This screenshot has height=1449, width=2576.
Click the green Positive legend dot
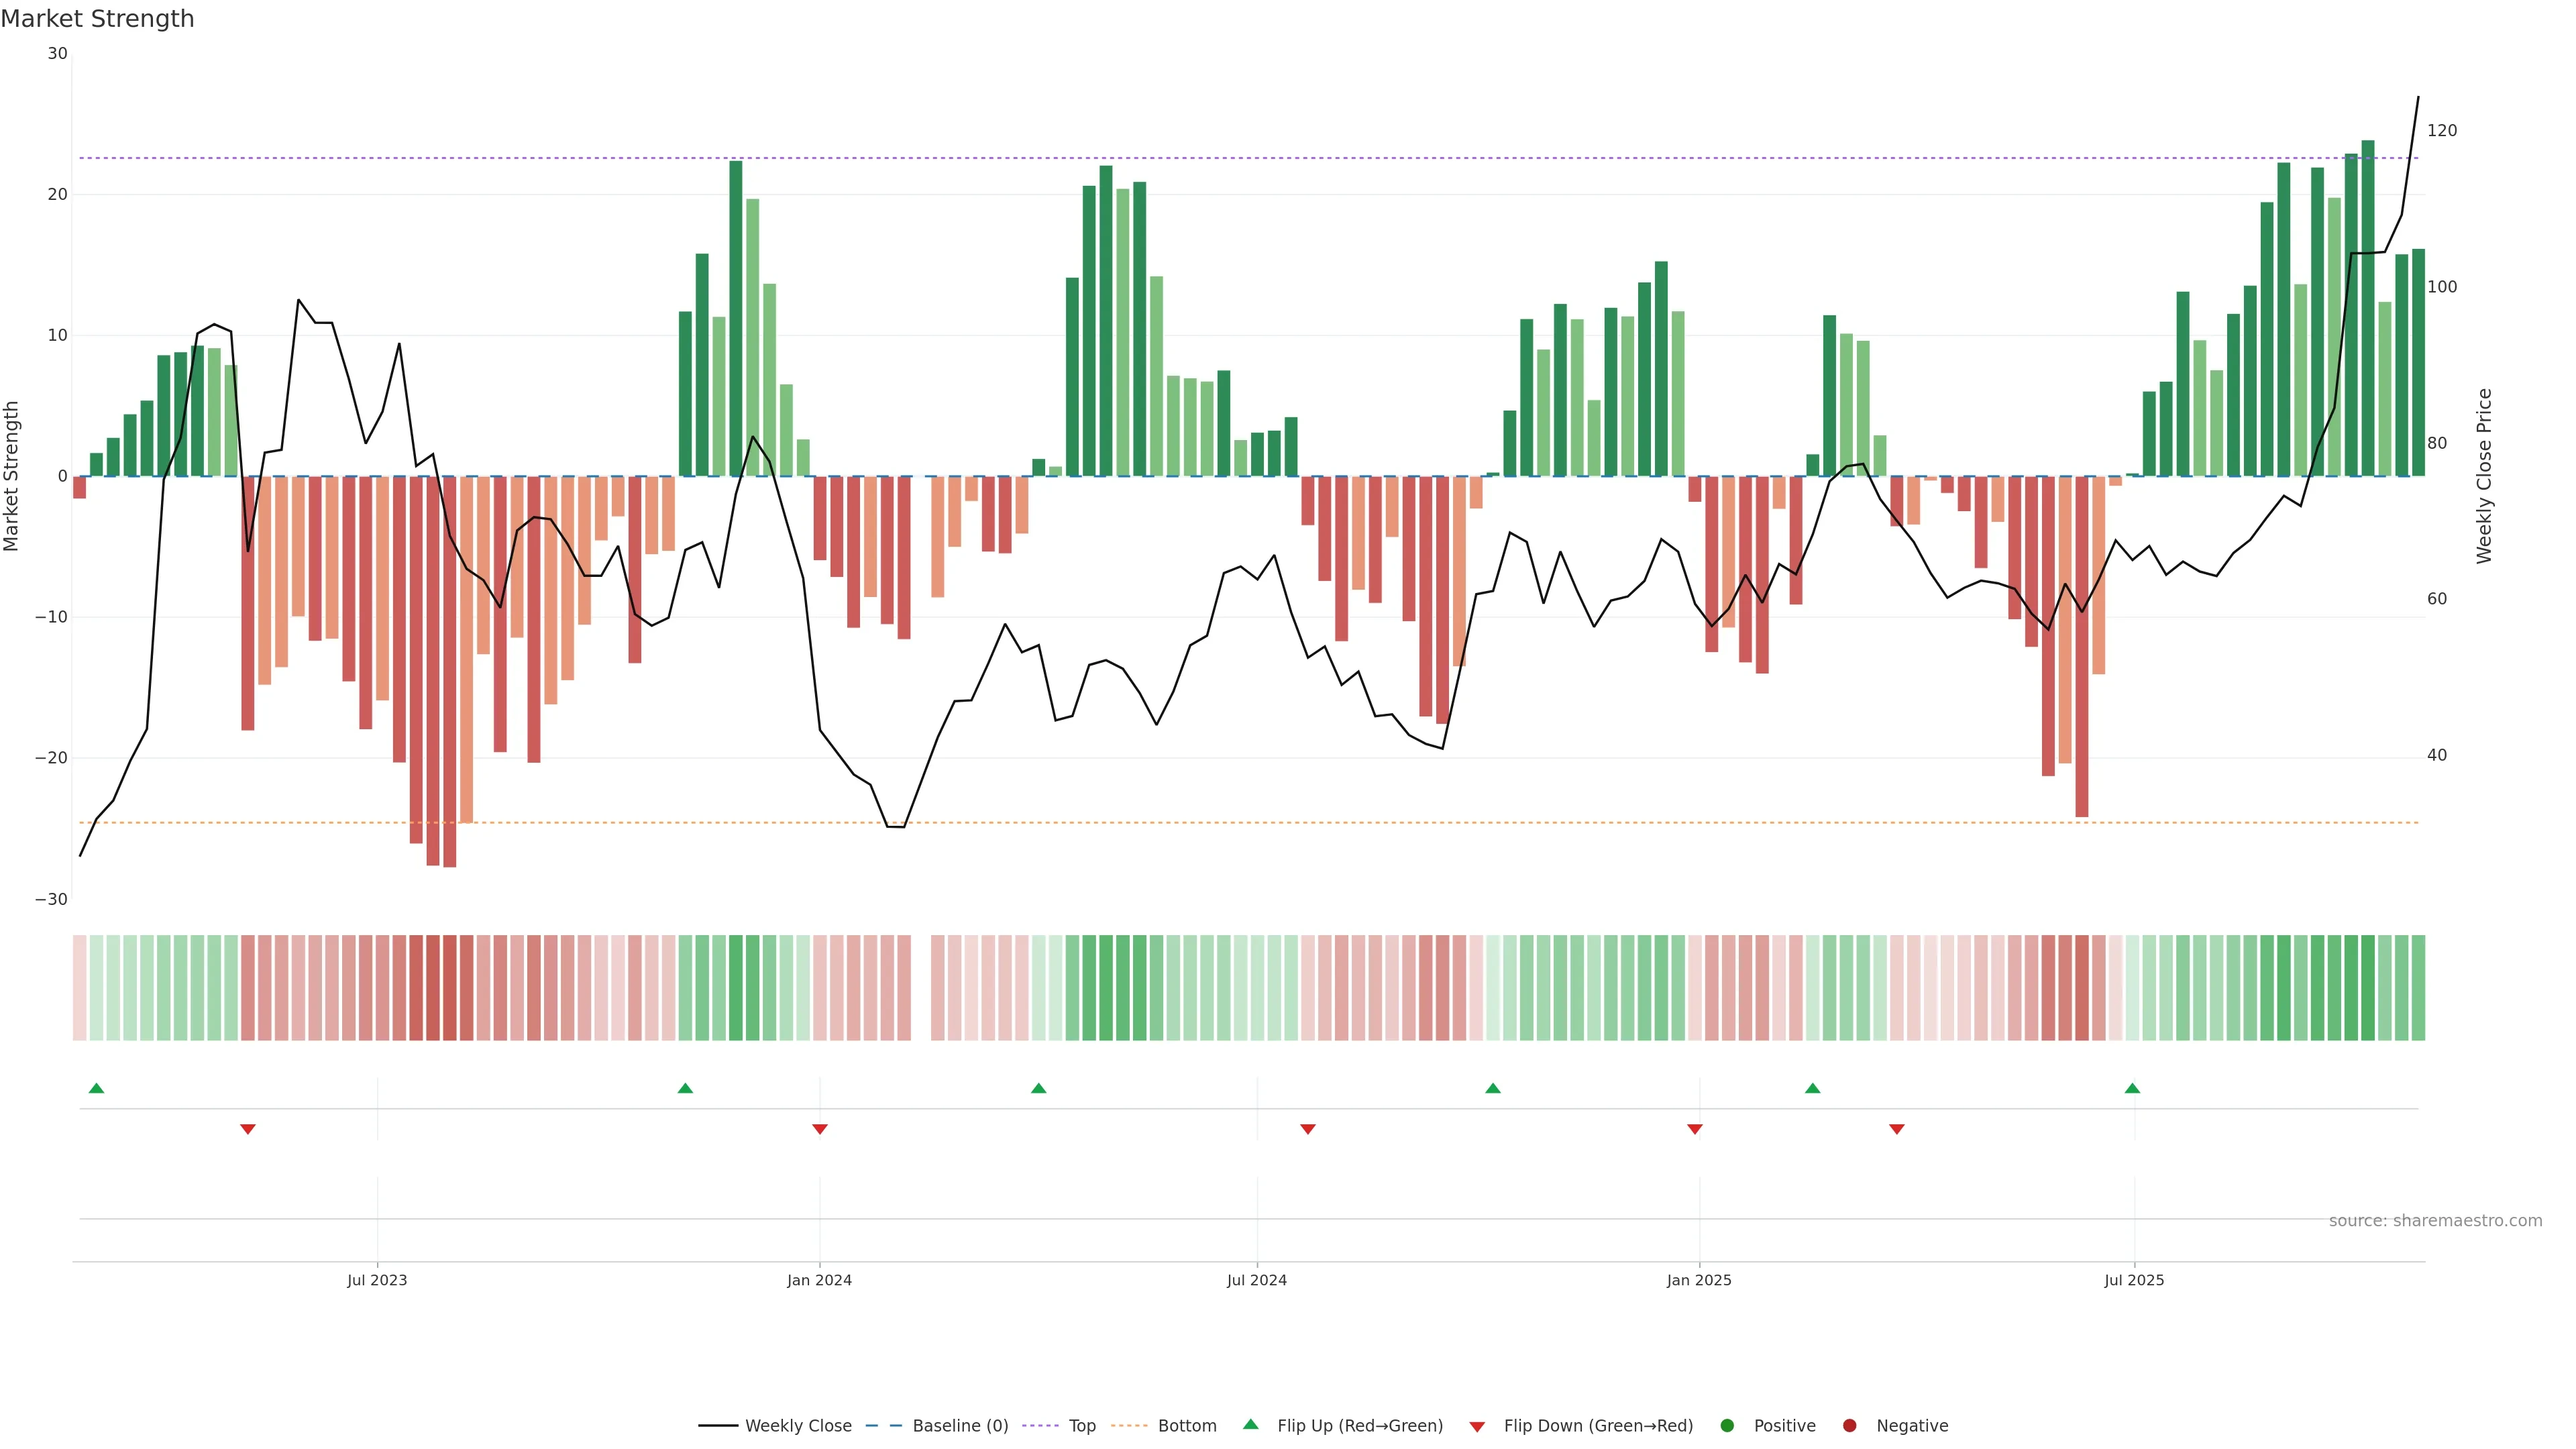[x=1727, y=1426]
